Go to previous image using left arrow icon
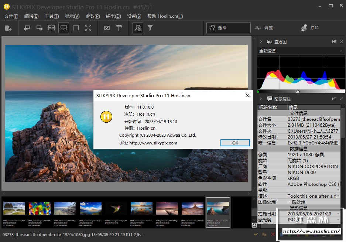Viewport: 346px width, 242px height. (27, 28)
